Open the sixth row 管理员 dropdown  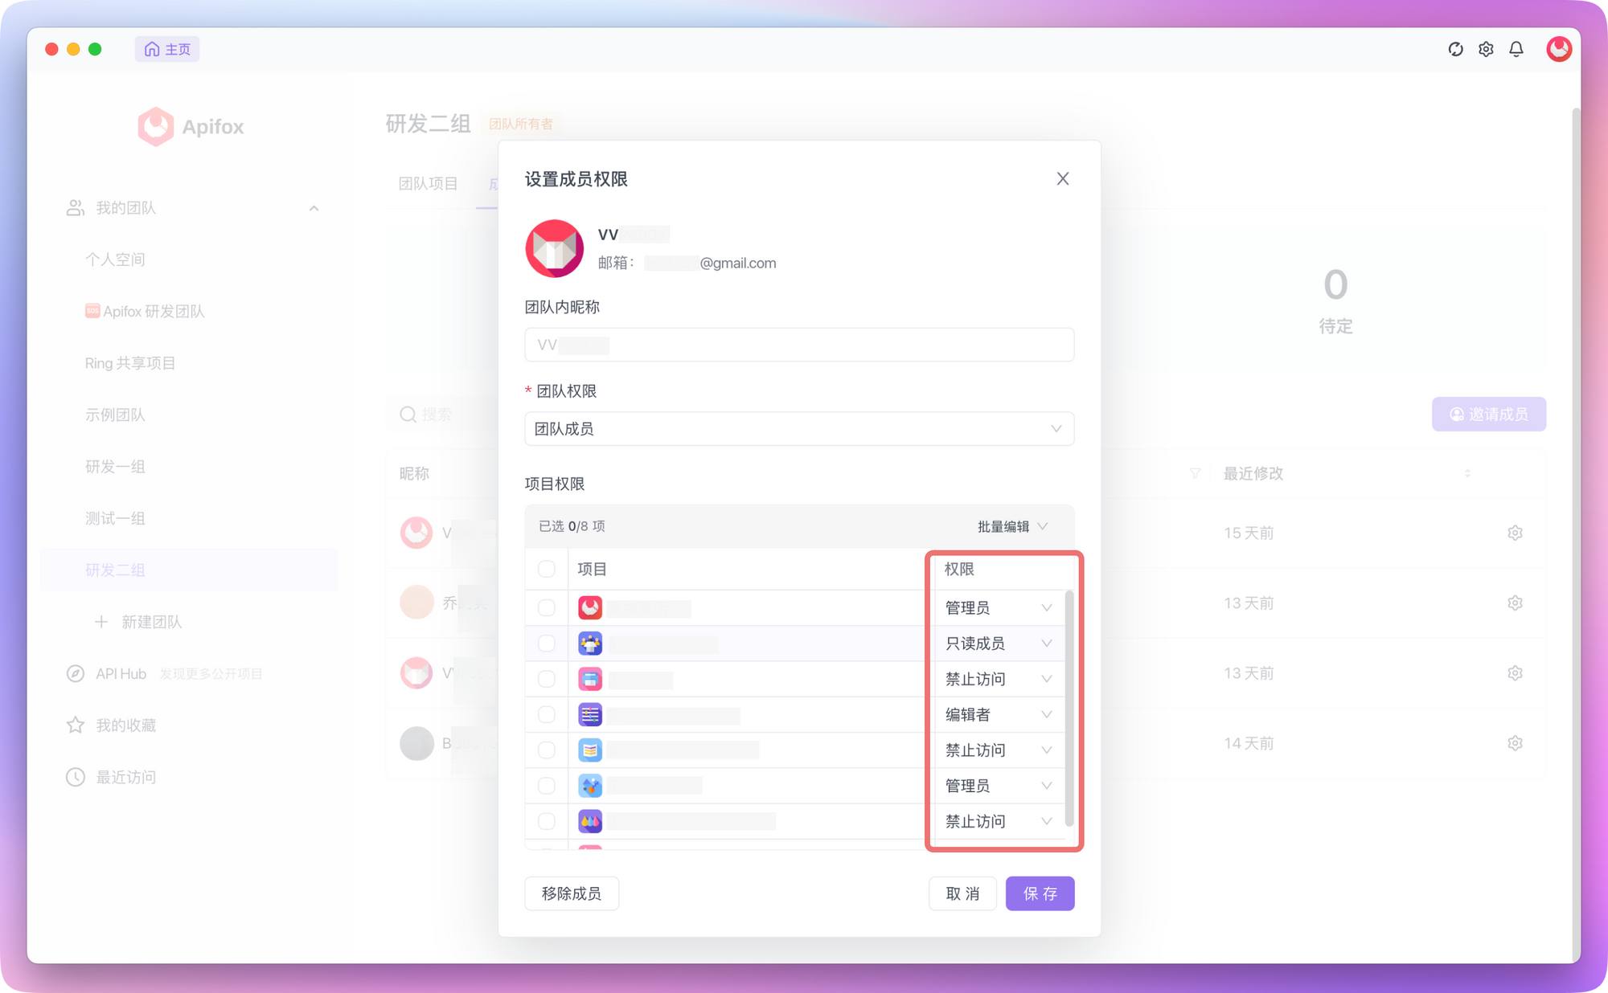pos(998,785)
